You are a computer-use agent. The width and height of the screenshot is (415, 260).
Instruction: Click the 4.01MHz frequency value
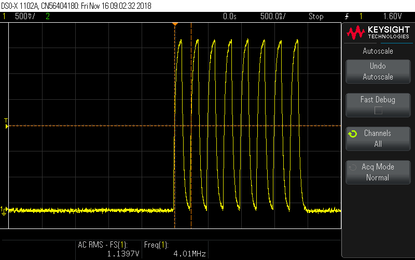click(189, 254)
